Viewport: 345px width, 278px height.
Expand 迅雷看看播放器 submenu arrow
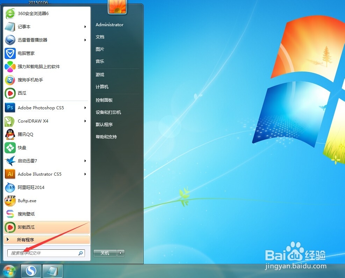pos(85,40)
